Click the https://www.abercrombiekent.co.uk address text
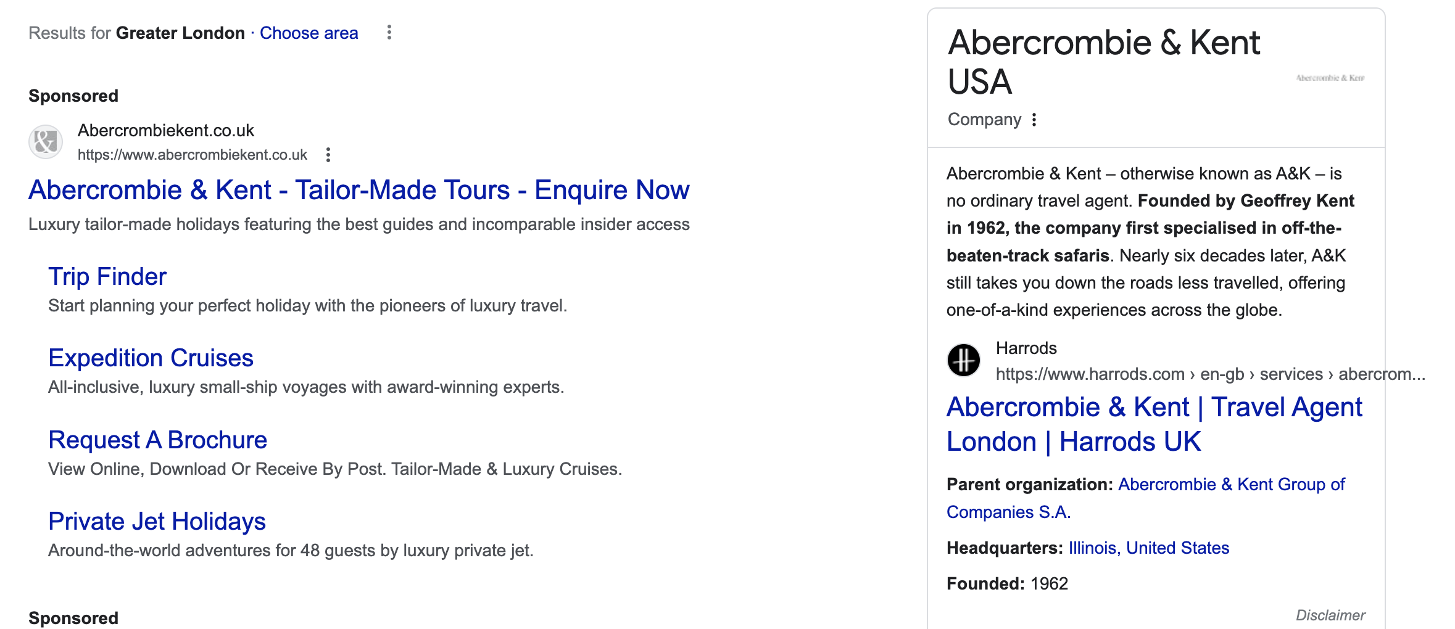The image size is (1455, 629). (x=193, y=155)
